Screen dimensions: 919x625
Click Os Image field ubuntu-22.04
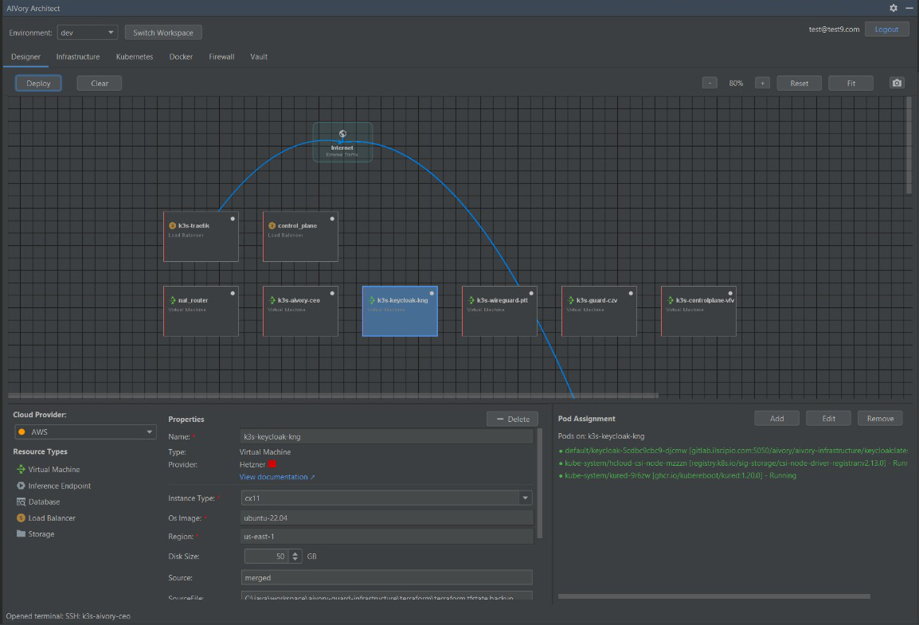[x=387, y=518]
